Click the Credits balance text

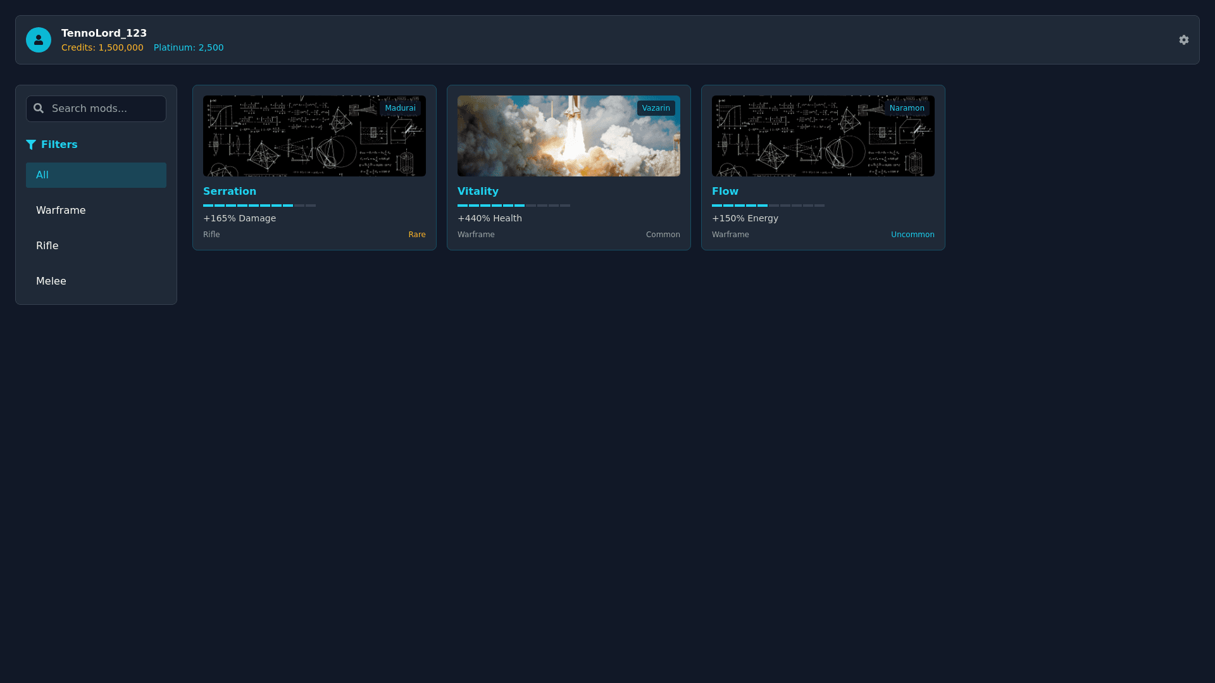[x=102, y=47]
